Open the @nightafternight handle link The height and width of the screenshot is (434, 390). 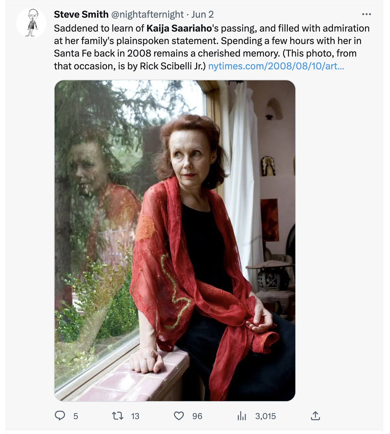click(x=148, y=14)
